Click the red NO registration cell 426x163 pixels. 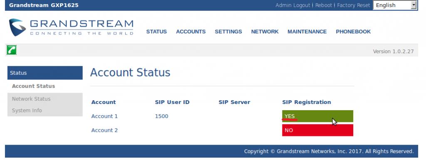[x=317, y=130]
